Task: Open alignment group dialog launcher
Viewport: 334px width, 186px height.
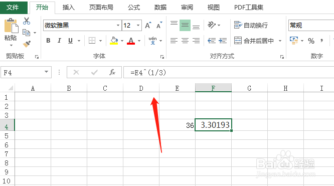Action: [282, 57]
